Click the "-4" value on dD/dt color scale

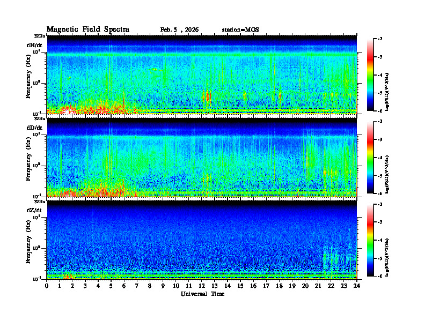[x=380, y=158]
